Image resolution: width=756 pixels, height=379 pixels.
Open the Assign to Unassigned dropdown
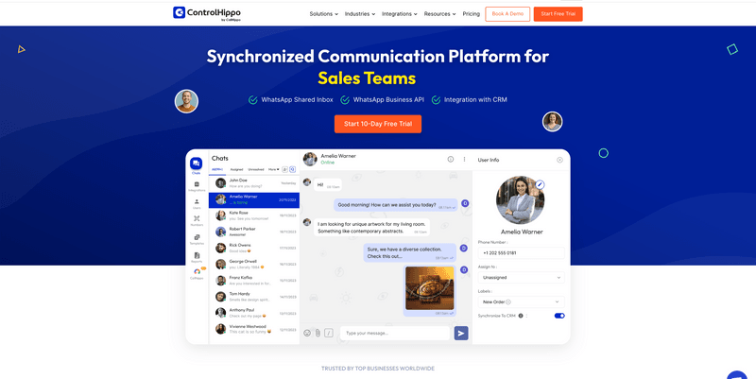[x=523, y=278]
